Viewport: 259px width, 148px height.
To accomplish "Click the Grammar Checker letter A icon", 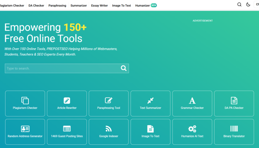I will (x=192, y=101).
